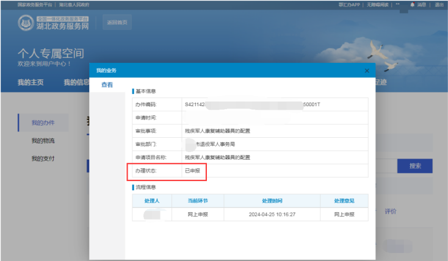Click the 消息 bell icon
Screen dimensions: 448x261
pyautogui.click(x=413, y=4)
